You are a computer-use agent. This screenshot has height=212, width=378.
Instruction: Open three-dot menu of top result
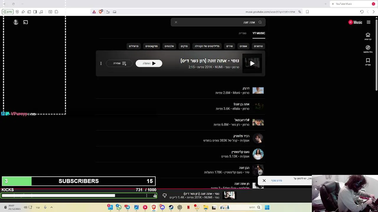click(x=101, y=63)
